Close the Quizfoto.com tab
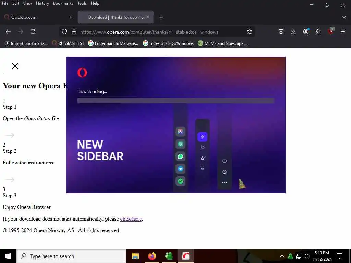This screenshot has height=263, width=351. click(x=71, y=17)
